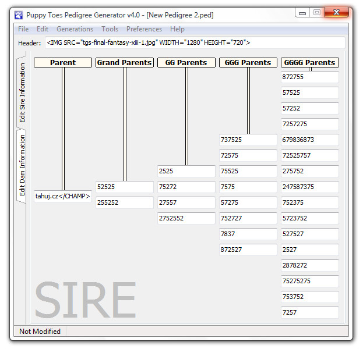Select GGGG parent field 275752
The height and width of the screenshot is (349, 363).
coord(310,171)
